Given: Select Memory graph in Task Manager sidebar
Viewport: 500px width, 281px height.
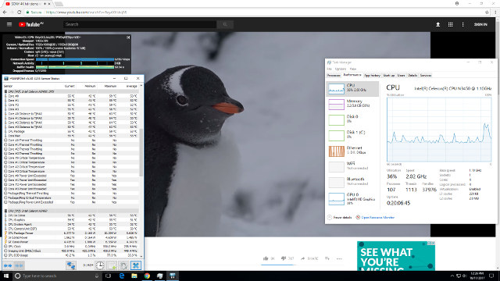Looking at the screenshot, I should point(352,104).
